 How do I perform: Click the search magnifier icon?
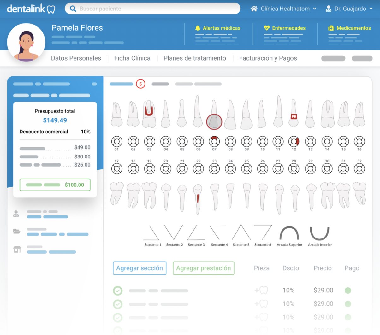(73, 9)
